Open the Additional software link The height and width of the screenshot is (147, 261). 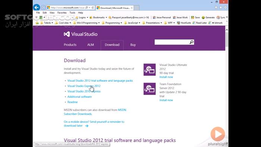(79, 97)
